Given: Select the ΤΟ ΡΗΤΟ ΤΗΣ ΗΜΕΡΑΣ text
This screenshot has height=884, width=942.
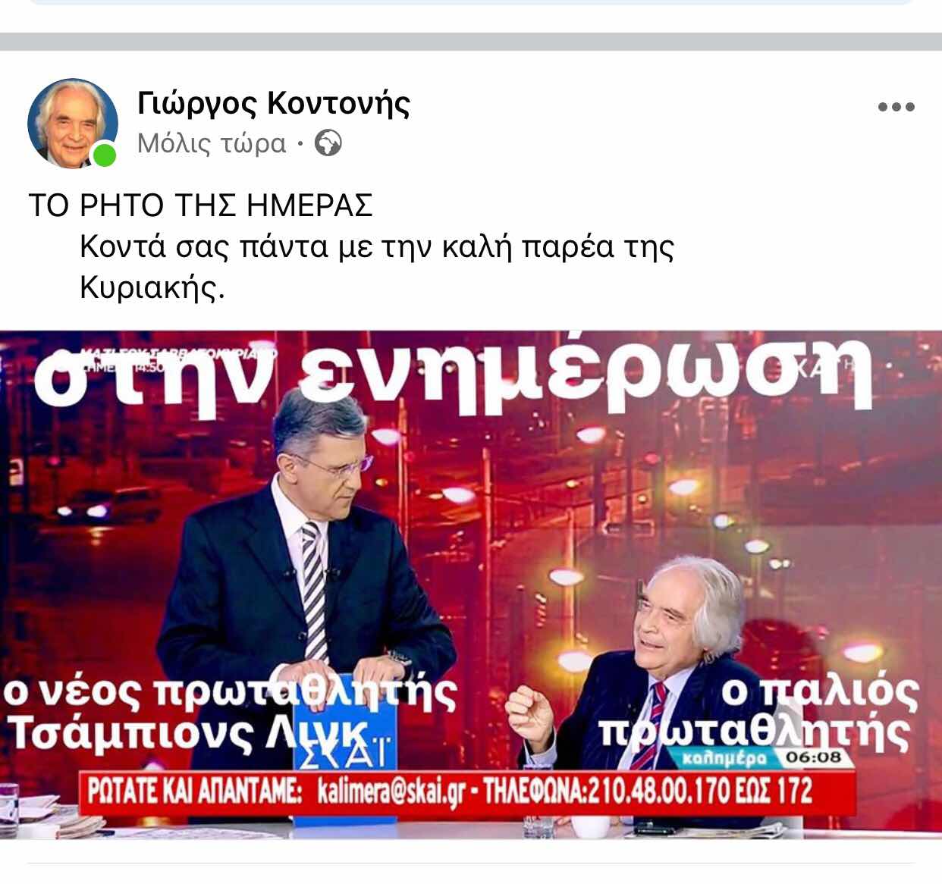Looking at the screenshot, I should pyautogui.click(x=200, y=205).
